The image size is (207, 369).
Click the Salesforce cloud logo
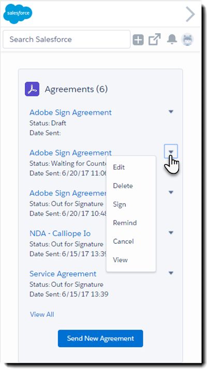[18, 13]
